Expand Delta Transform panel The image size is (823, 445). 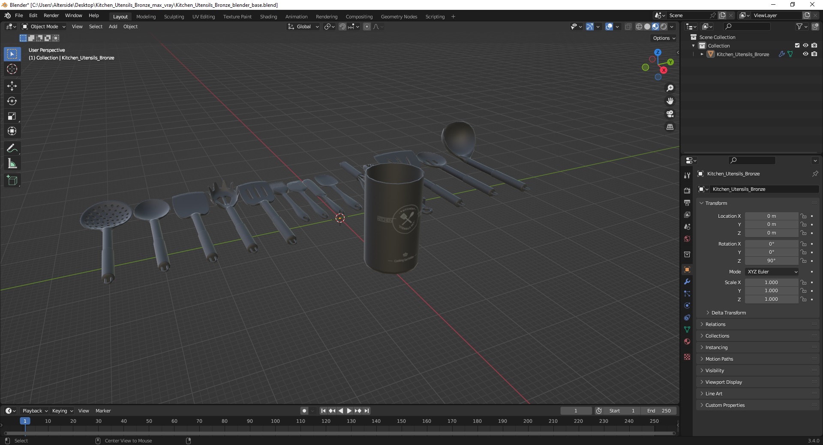729,313
